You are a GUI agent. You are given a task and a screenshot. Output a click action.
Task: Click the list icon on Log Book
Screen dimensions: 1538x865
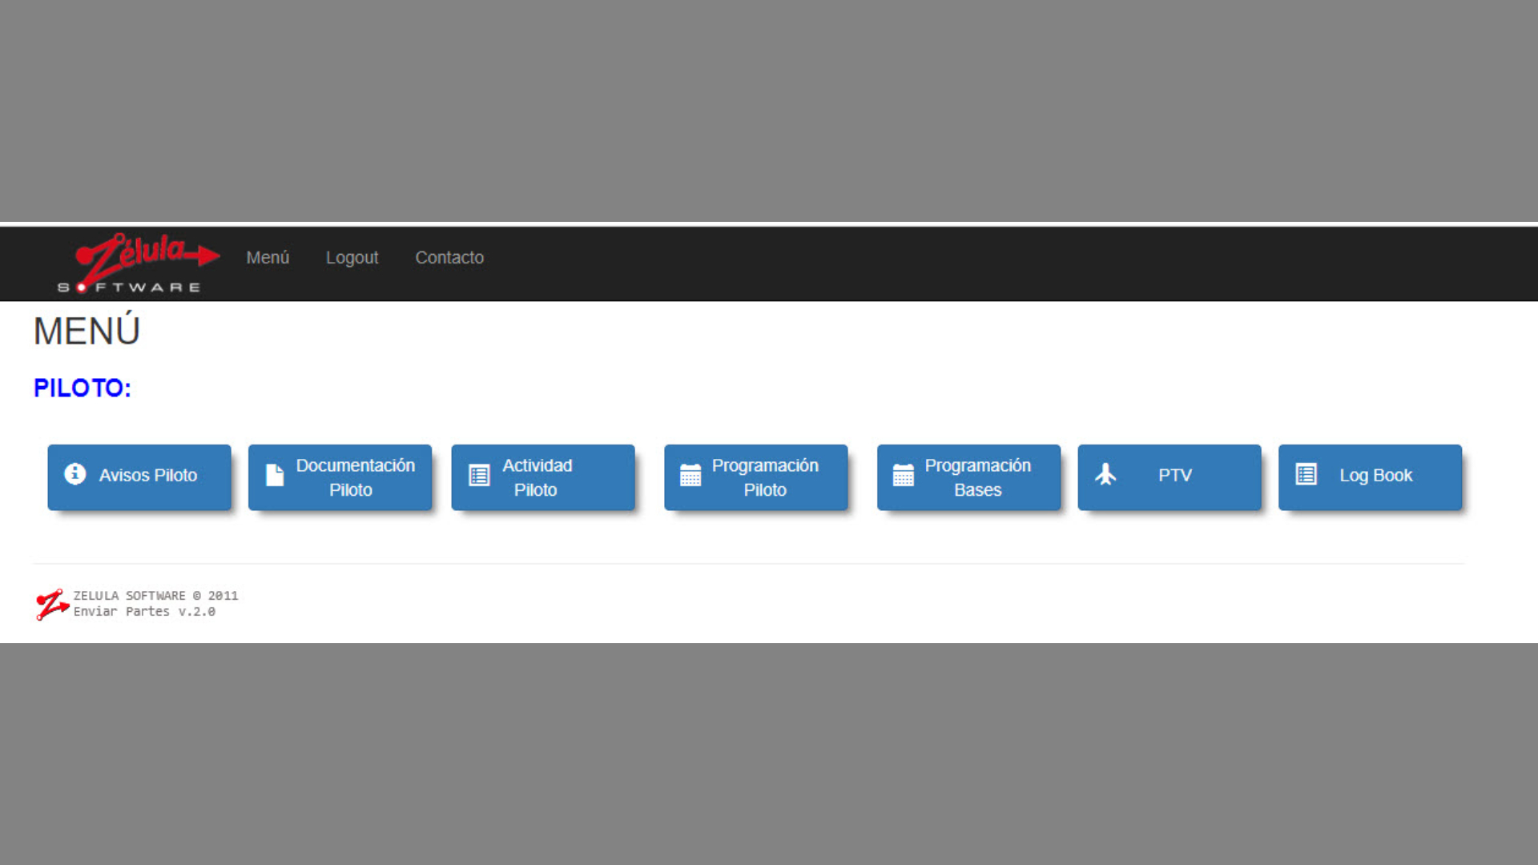pyautogui.click(x=1306, y=475)
